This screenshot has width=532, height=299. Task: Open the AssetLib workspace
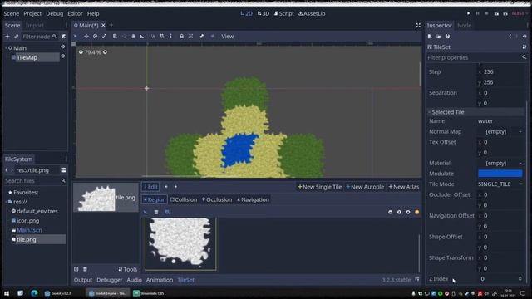click(x=312, y=13)
